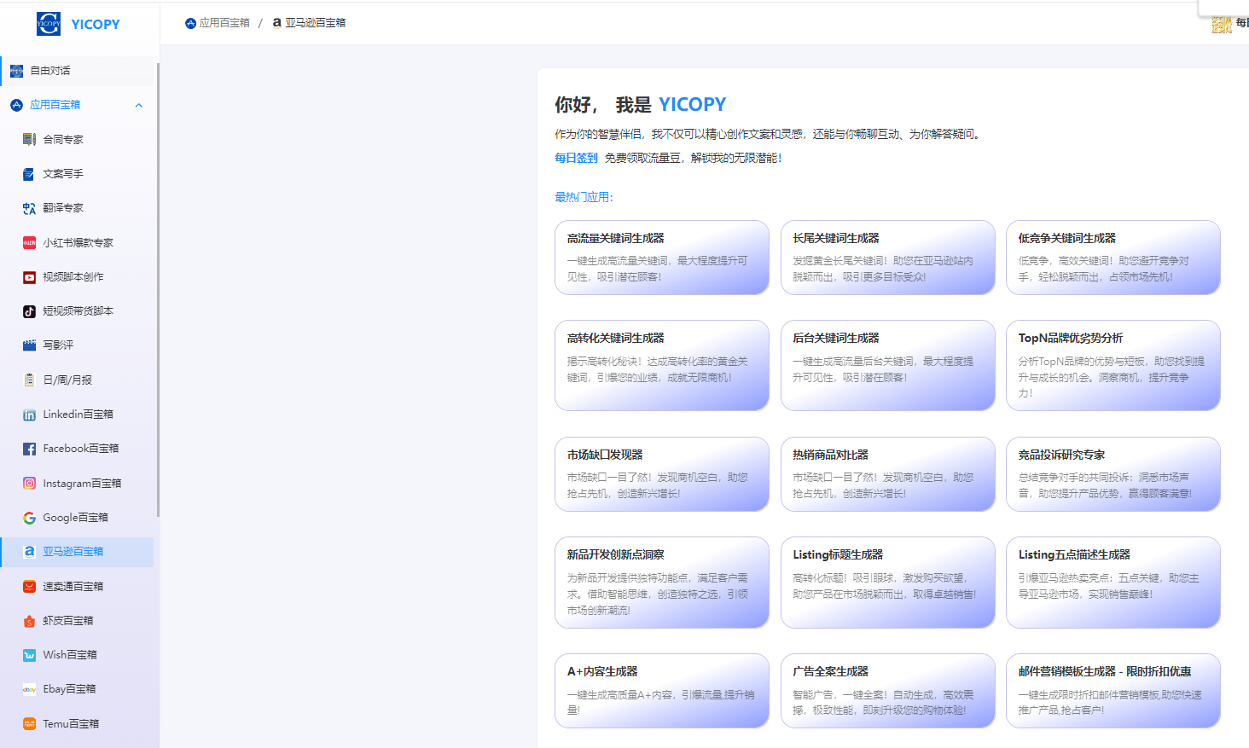The width and height of the screenshot is (1249, 748).
Task: Click the Facebook logo icon
Action: 29,449
